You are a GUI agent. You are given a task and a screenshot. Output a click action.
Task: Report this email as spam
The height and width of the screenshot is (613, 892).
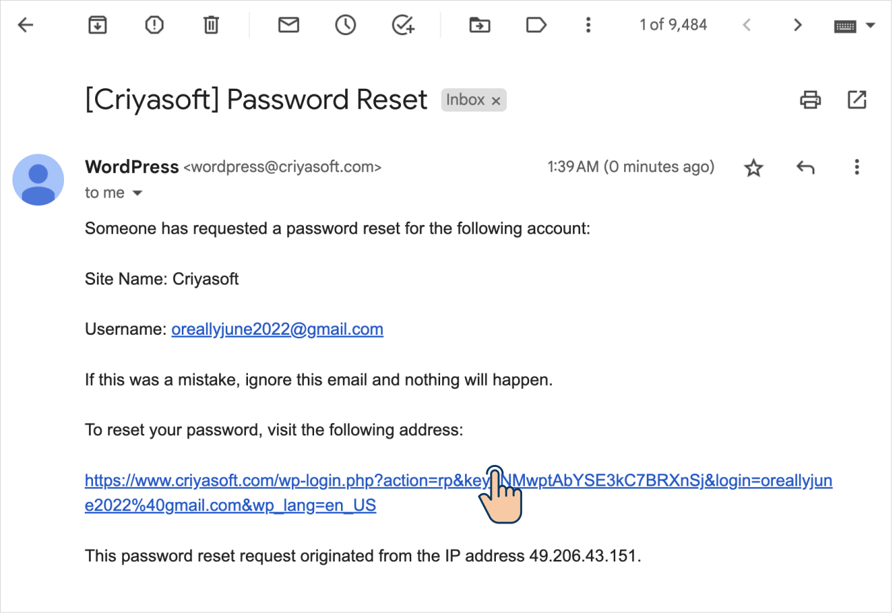154,25
